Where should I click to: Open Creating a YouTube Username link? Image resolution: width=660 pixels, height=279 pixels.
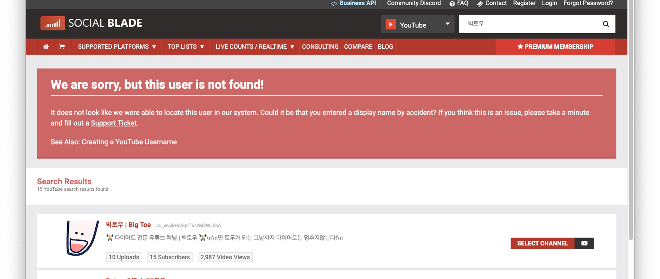(129, 142)
